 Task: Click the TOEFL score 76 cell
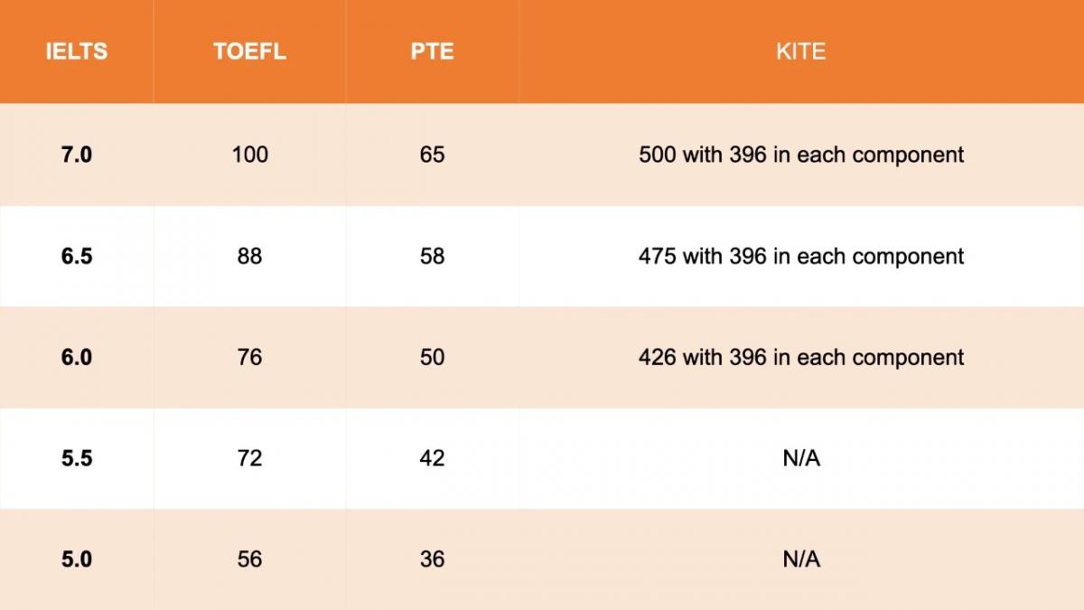click(x=249, y=357)
